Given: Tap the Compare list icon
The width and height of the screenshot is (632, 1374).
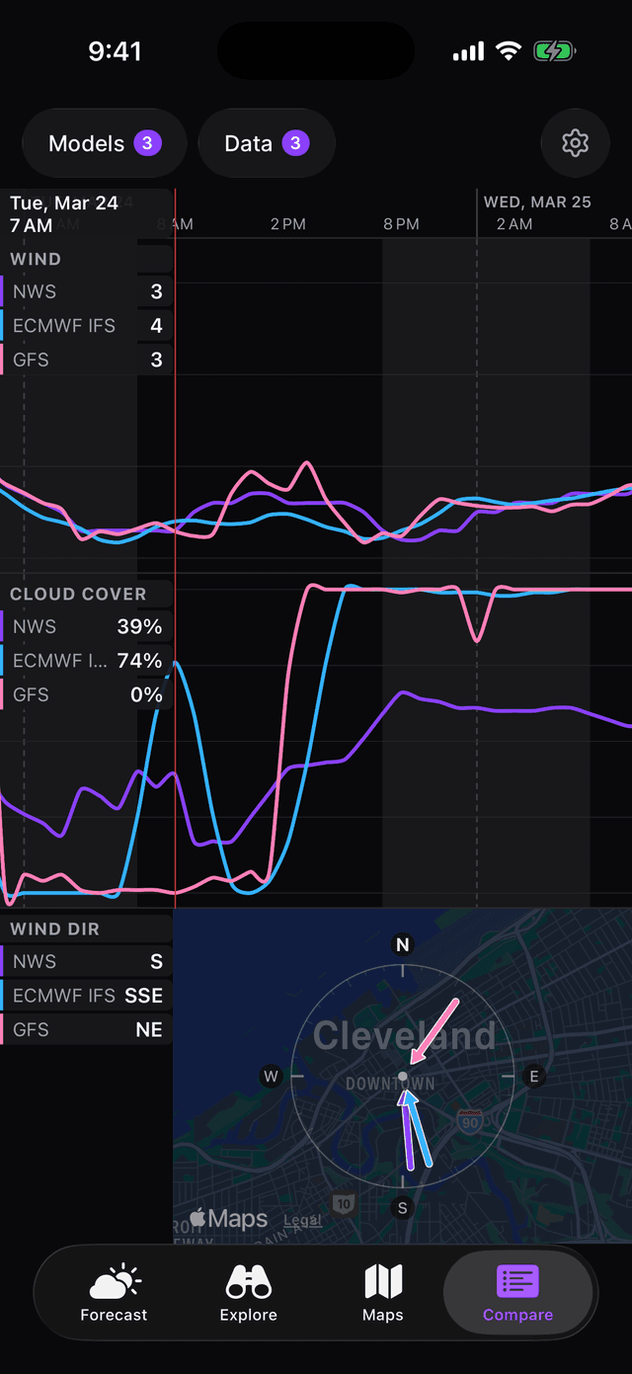Looking at the screenshot, I should 517,1281.
